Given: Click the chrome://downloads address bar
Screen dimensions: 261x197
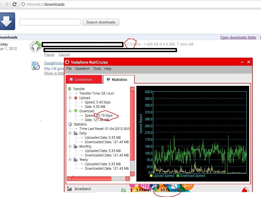Looking at the screenshot, I should tap(140, 4).
